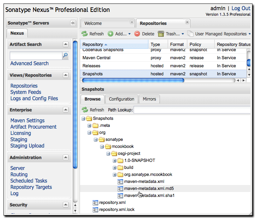Click the sidebar vertical scrollbar thumb
Screen dimensions: 256x219
[75, 104]
